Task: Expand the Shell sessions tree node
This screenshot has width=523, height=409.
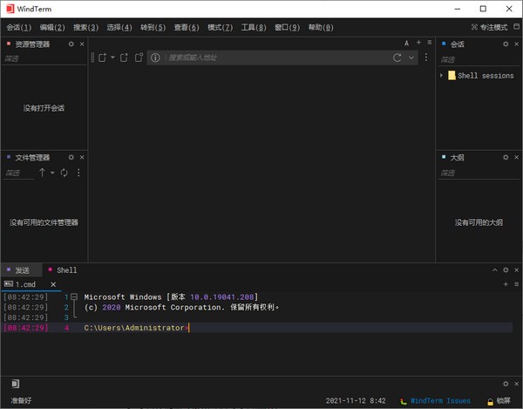Action: point(442,76)
